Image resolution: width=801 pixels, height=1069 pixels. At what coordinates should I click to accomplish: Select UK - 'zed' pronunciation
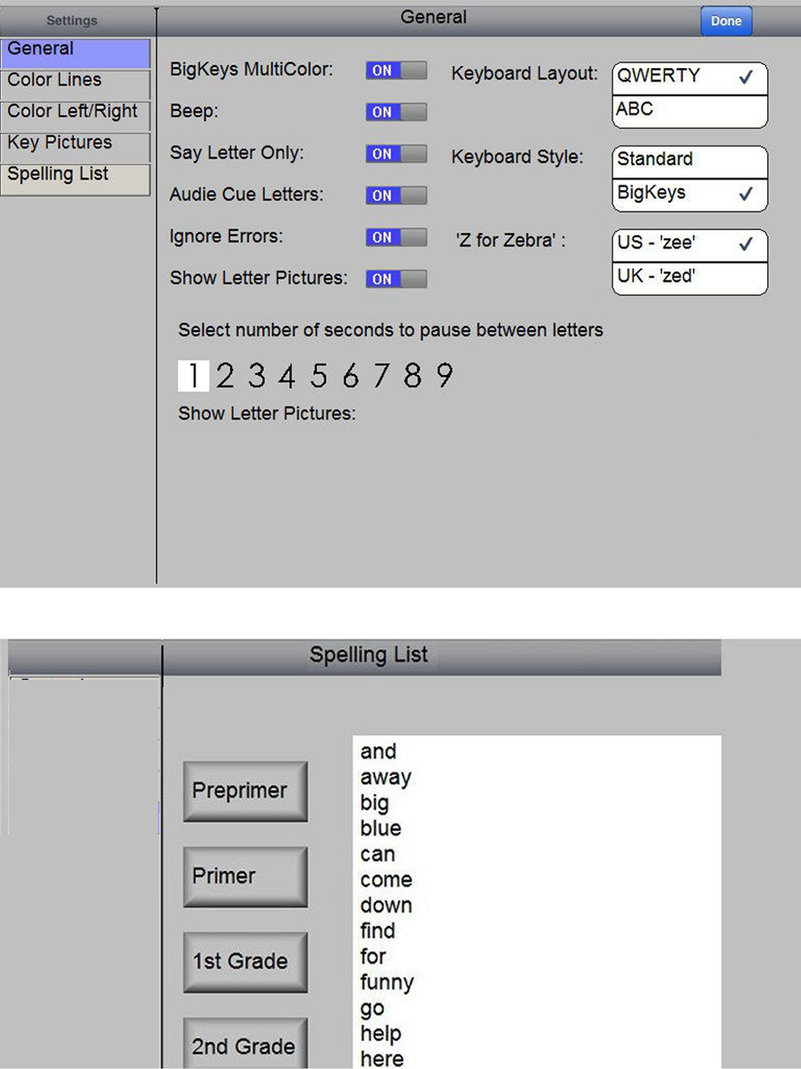click(690, 278)
